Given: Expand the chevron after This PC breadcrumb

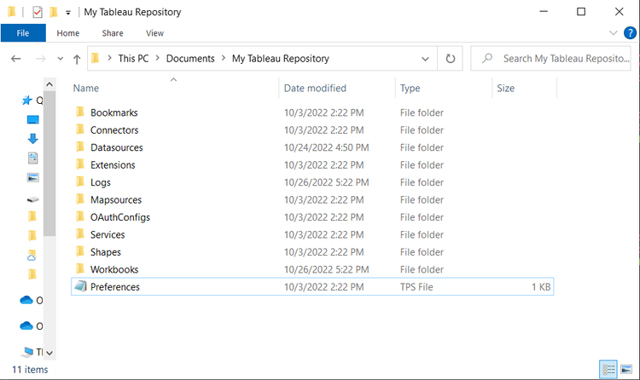Looking at the screenshot, I should (x=157, y=58).
